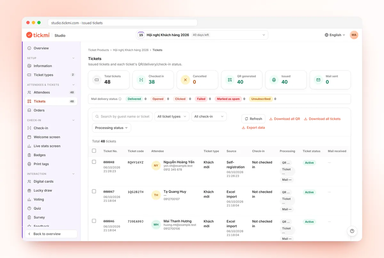Click the Refresh button
This screenshot has width=384, height=258.
tap(253, 119)
